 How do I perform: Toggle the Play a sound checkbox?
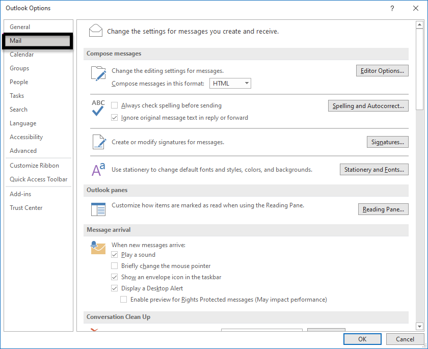[x=114, y=255]
